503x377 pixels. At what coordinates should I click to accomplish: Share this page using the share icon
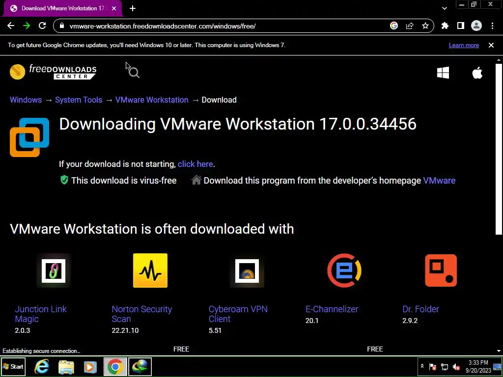[x=410, y=26]
